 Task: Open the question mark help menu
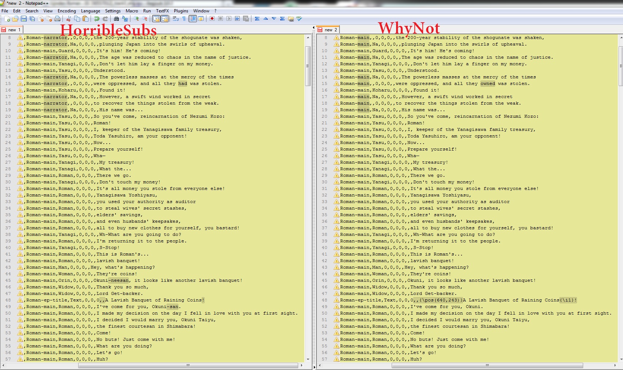215,11
